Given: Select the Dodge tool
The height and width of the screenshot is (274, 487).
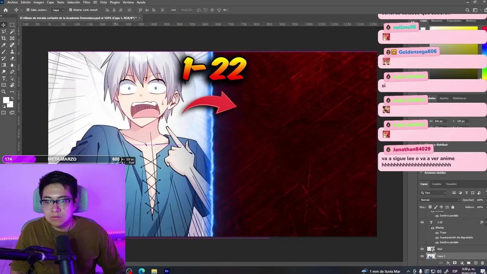Looking at the screenshot, I should [x=4, y=72].
